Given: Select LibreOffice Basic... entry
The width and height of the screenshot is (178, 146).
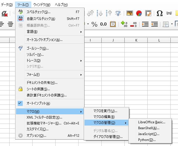Looking at the screenshot, I should (x=150, y=122).
